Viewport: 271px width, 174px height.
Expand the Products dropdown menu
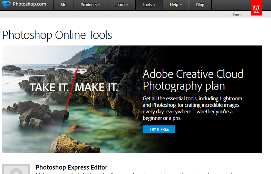90,5
